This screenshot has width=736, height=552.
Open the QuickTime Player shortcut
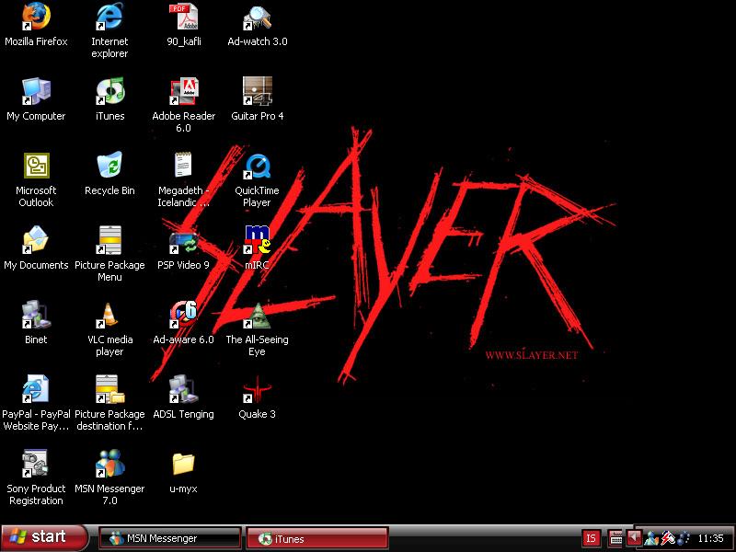(258, 166)
